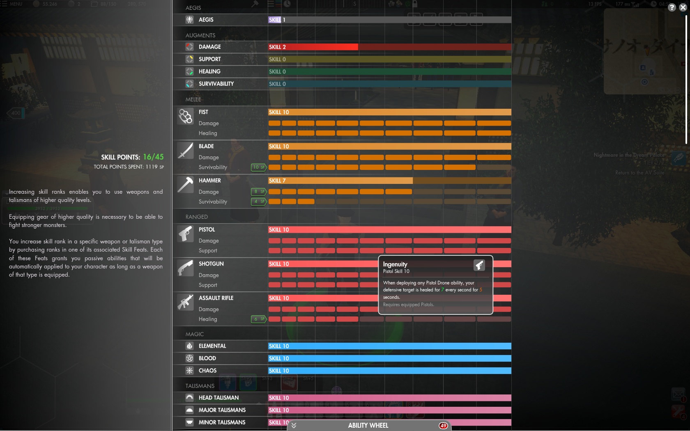Click the Chaos magic icon

(189, 371)
